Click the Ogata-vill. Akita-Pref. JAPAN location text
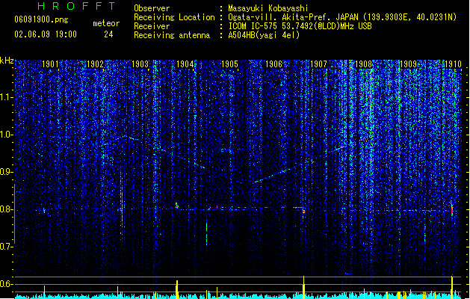The image size is (470, 299). click(x=342, y=17)
